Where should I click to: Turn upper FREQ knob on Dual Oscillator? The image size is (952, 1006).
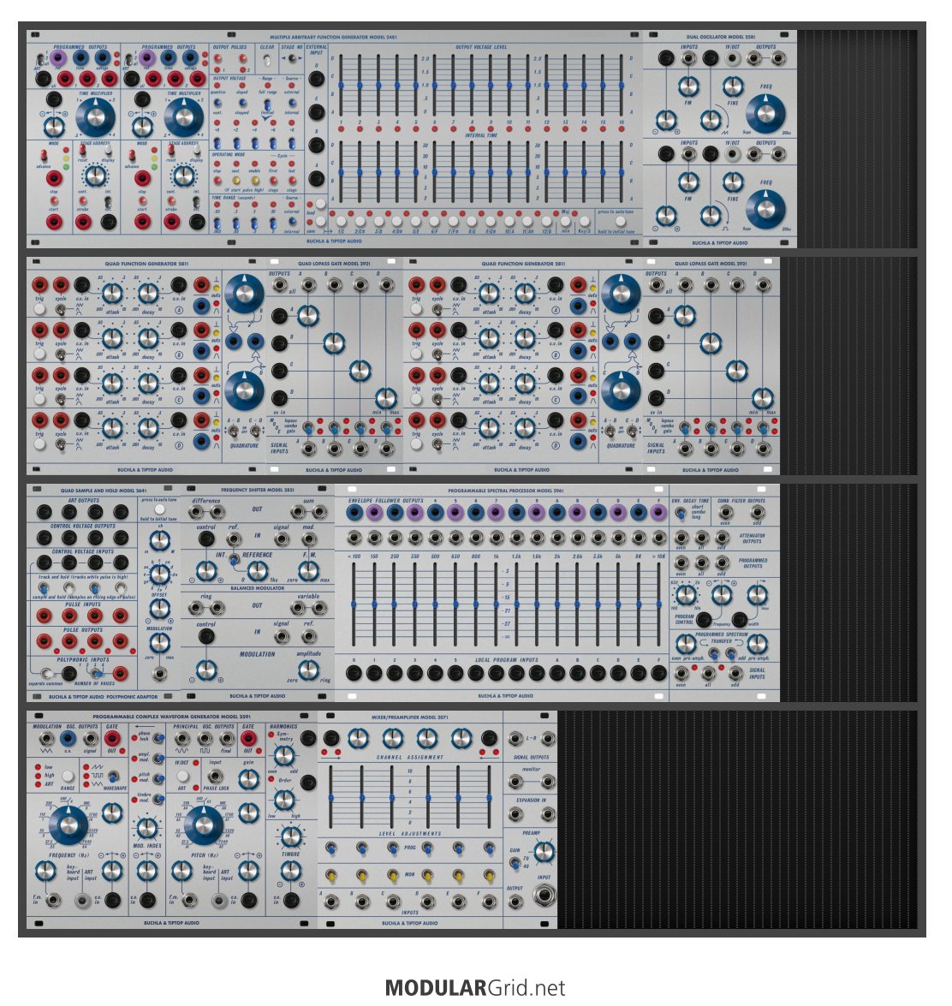765,114
